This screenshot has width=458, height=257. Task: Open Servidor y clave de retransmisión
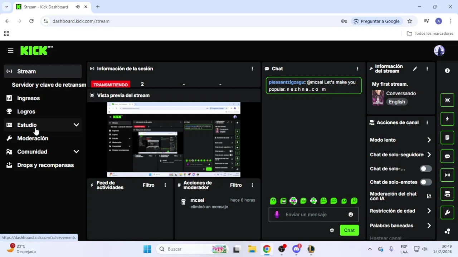point(49,85)
